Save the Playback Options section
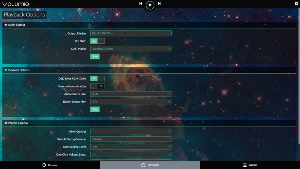300x169 pixels. point(95,109)
